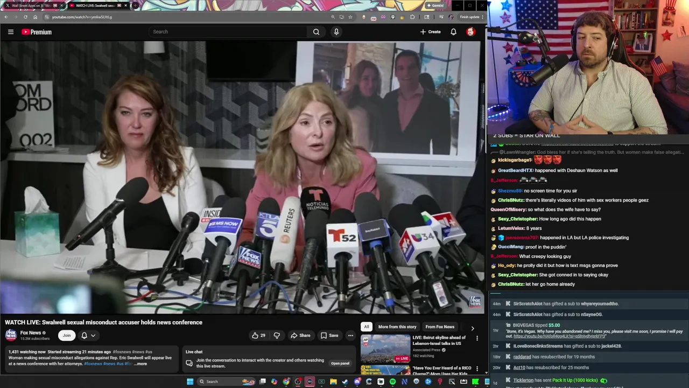The image size is (689, 388).
Task: Click the magnifier search button
Action: tap(317, 32)
